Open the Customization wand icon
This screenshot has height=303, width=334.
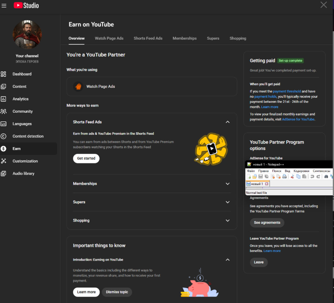[x=4, y=161]
